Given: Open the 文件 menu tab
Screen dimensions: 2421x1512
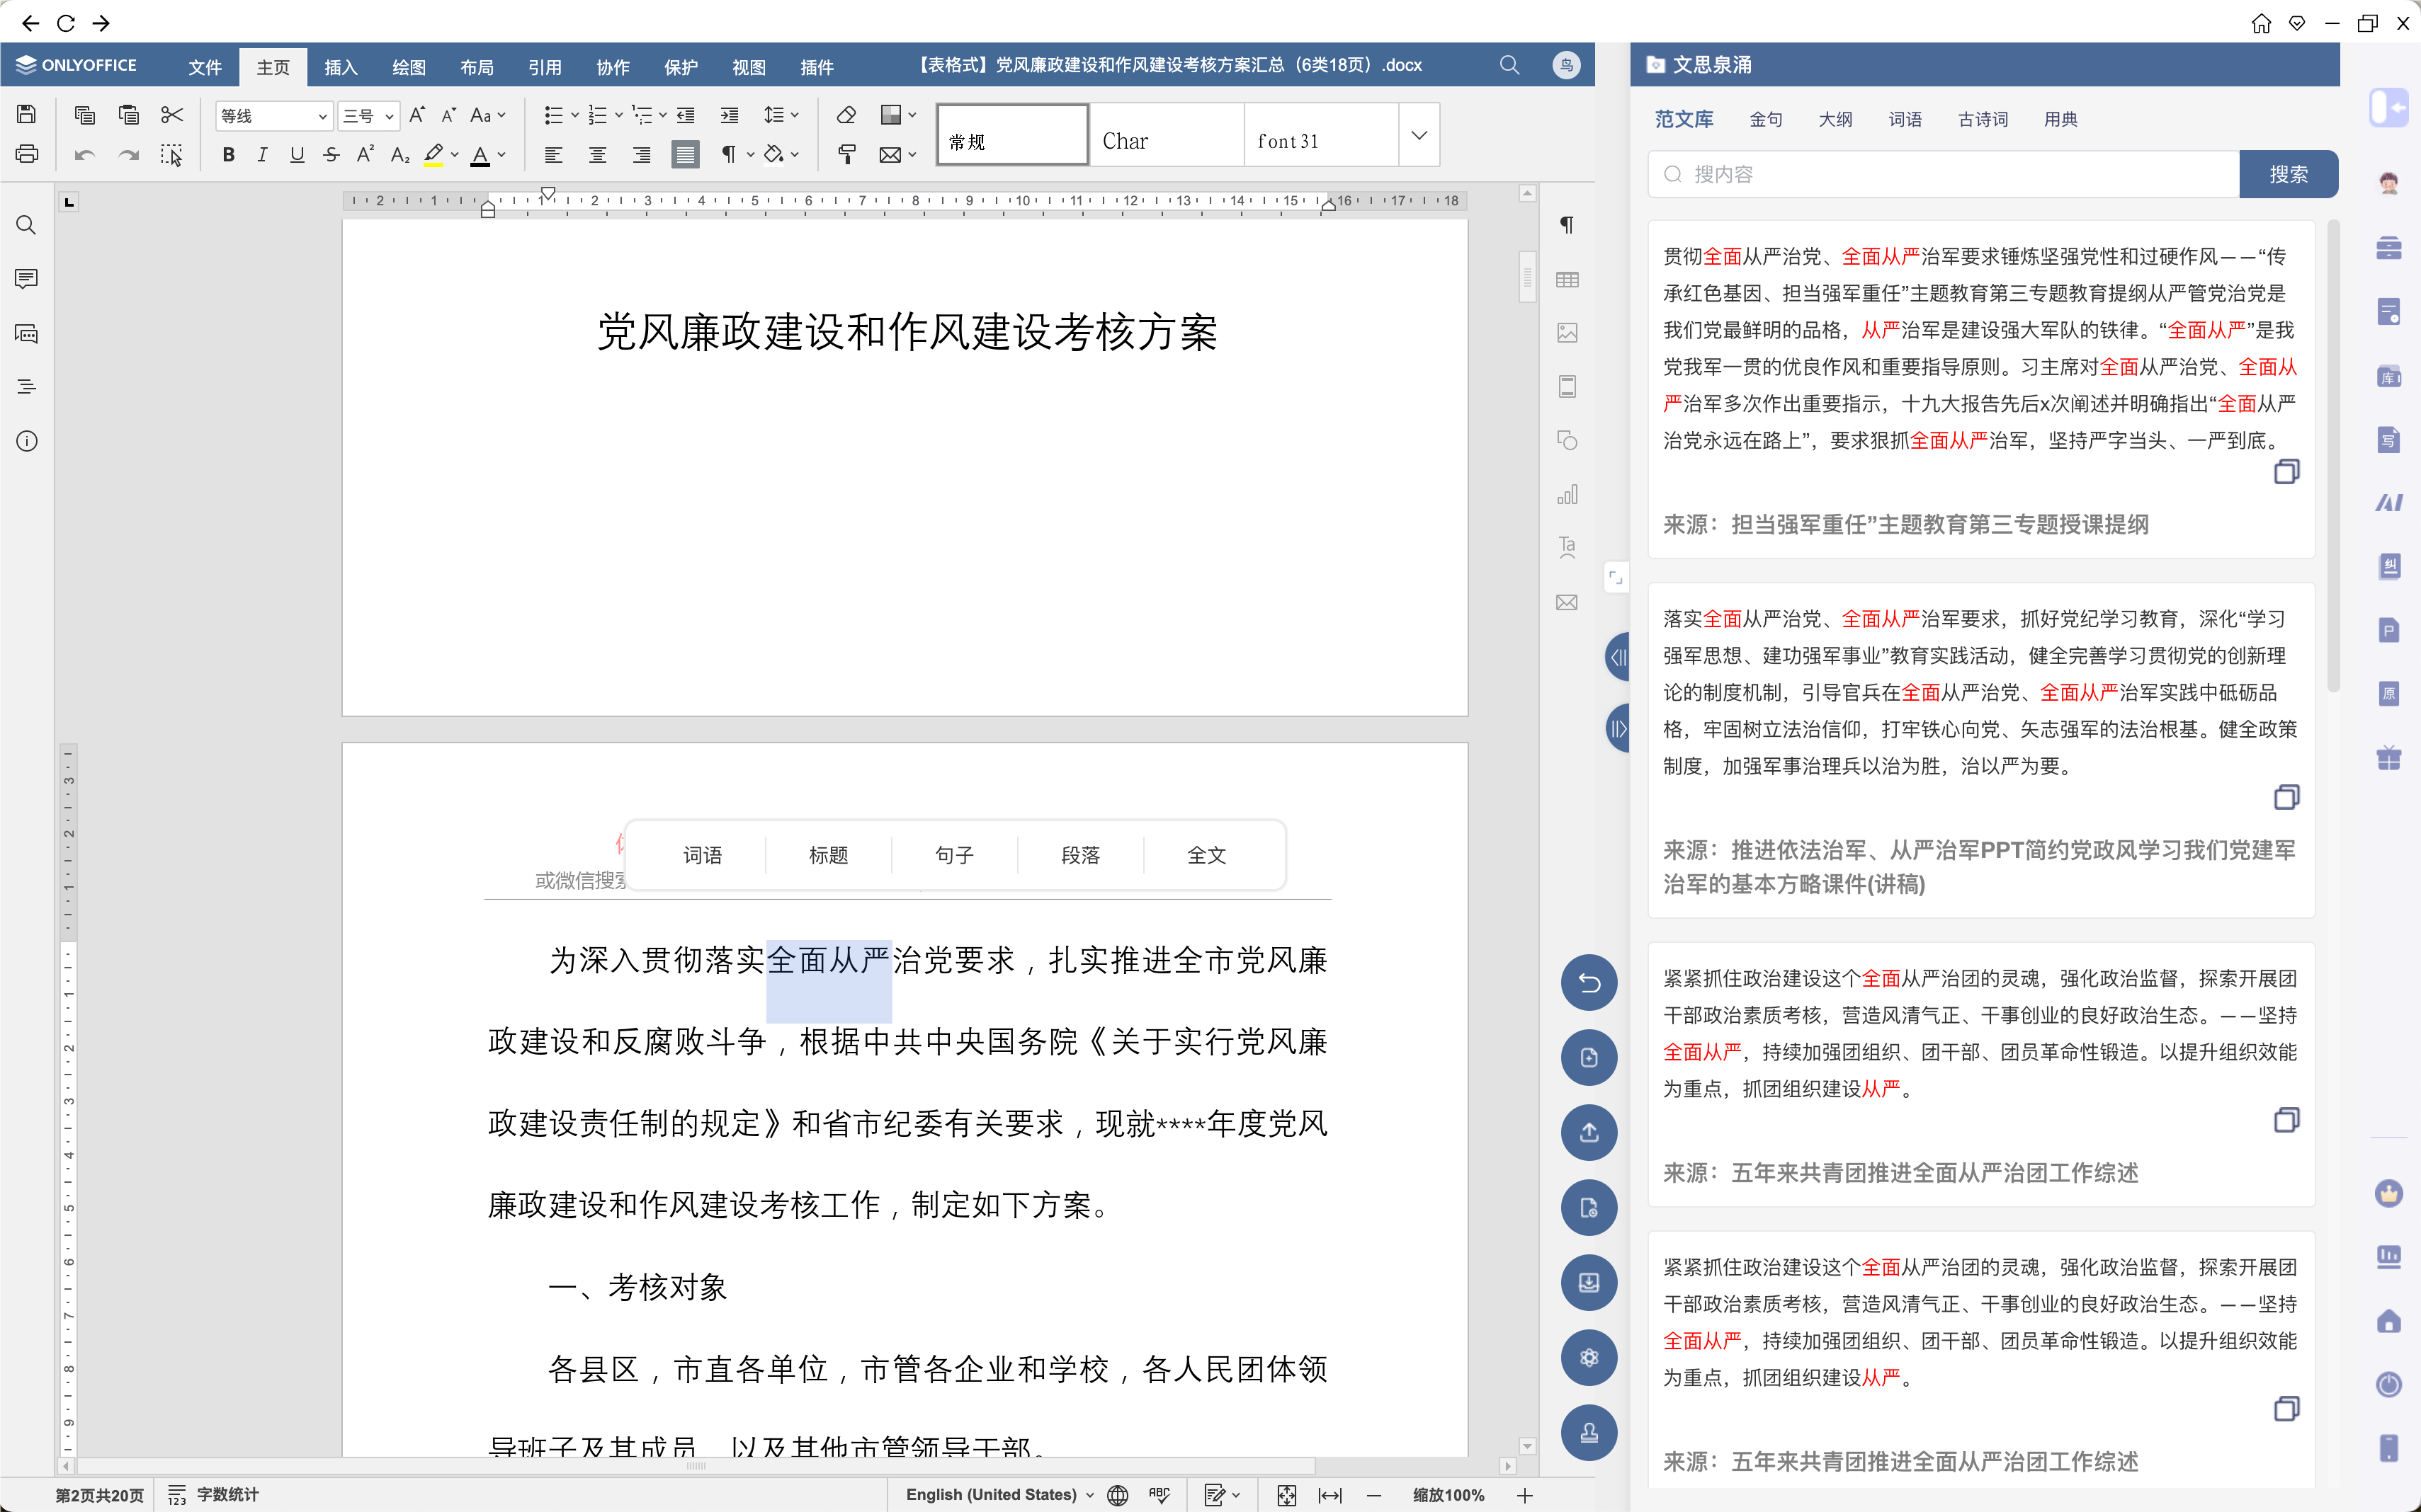Looking at the screenshot, I should 205,67.
